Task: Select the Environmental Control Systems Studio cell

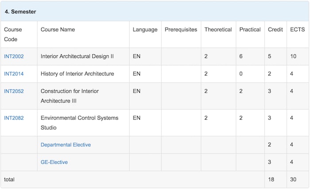Action: pyautogui.click(x=83, y=123)
